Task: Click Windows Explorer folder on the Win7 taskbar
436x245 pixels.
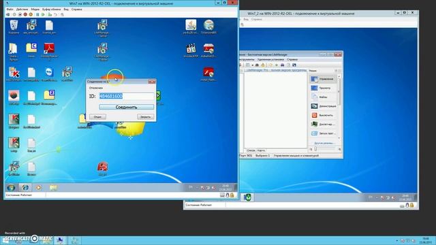Action: 53,188
